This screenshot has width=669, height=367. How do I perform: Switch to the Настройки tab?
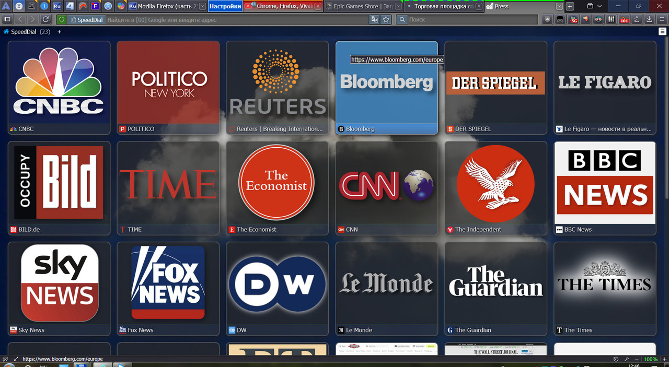click(x=225, y=6)
